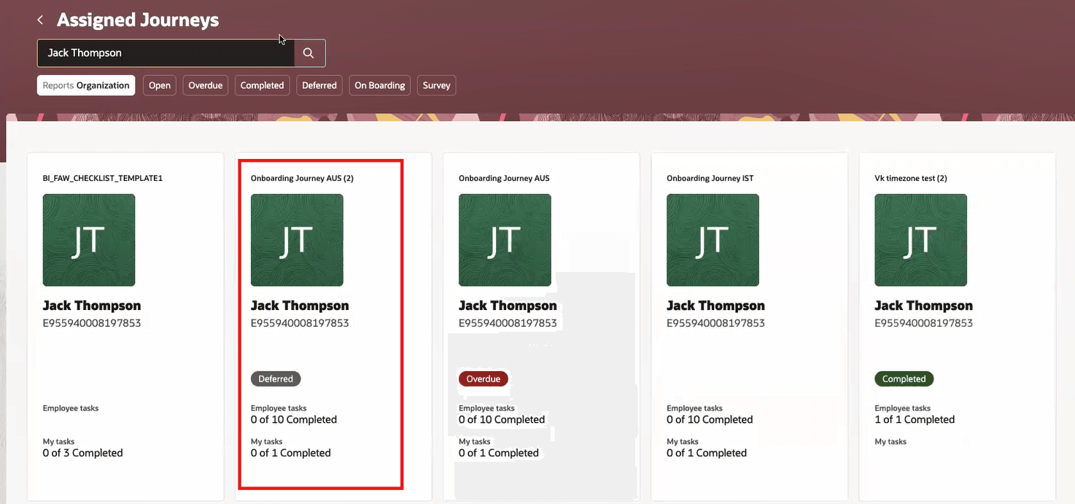Toggle the Reports Organization filter chip
The height and width of the screenshot is (504, 1075).
click(86, 85)
